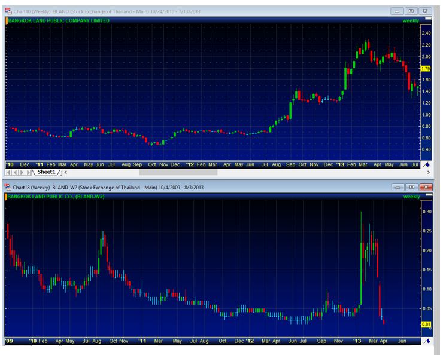Click the 'weekly' interval label on bottom chart
The height and width of the screenshot is (355, 443).
[x=412, y=197]
